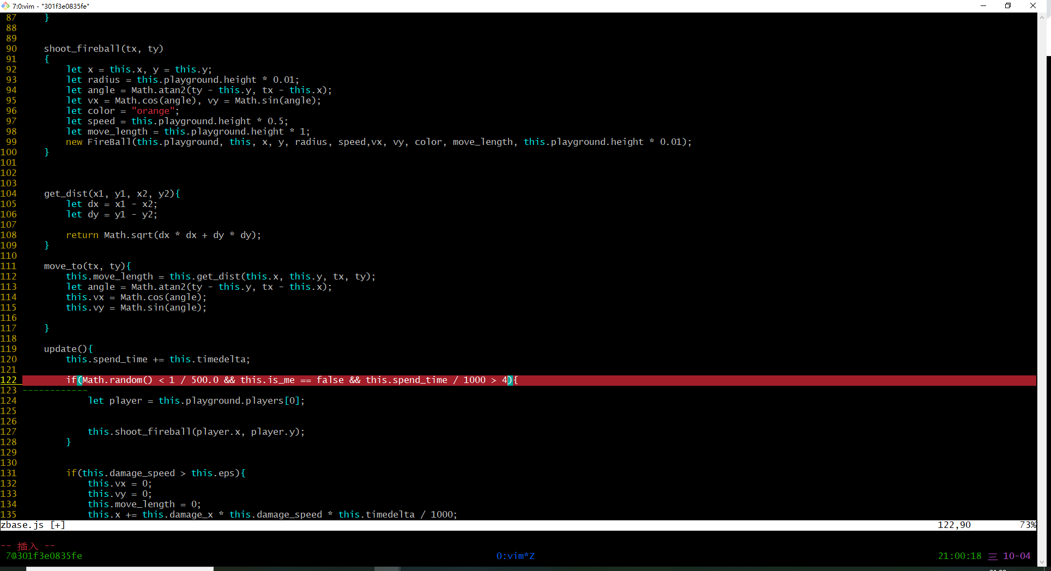Click the scrollbar up arrow

1042,17
